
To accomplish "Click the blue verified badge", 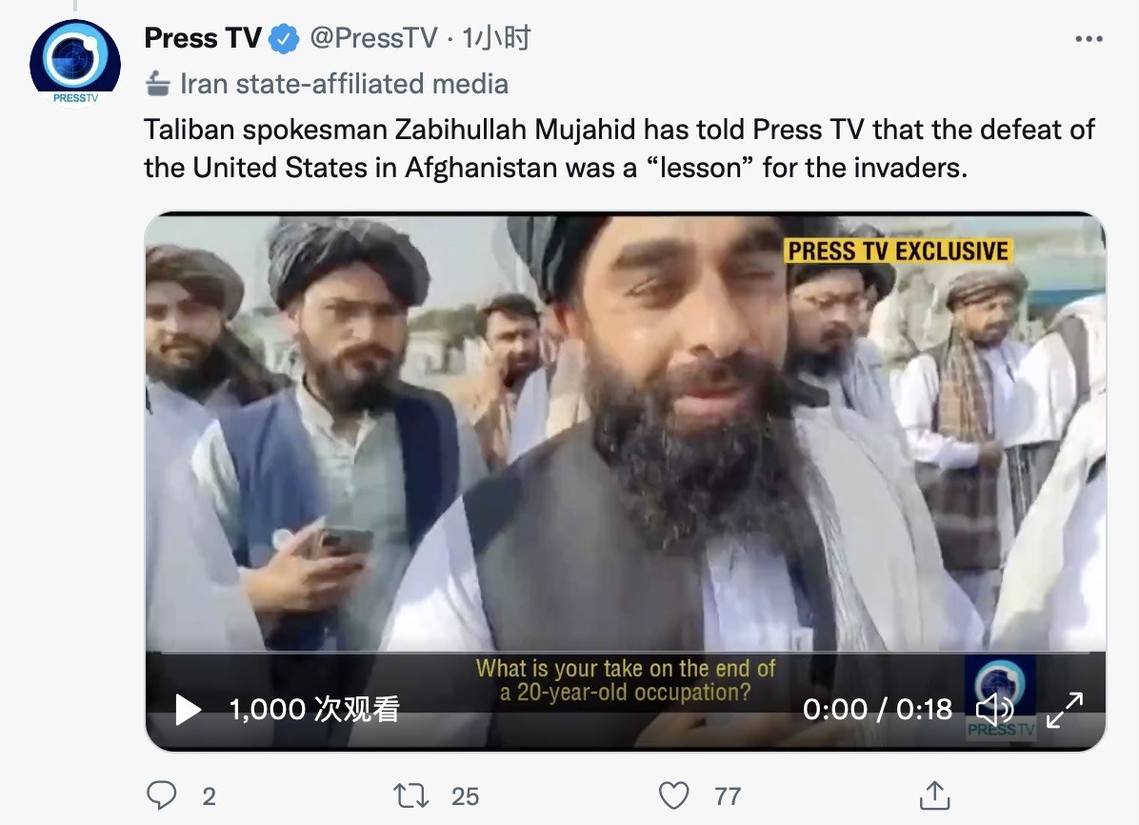I will 284,38.
